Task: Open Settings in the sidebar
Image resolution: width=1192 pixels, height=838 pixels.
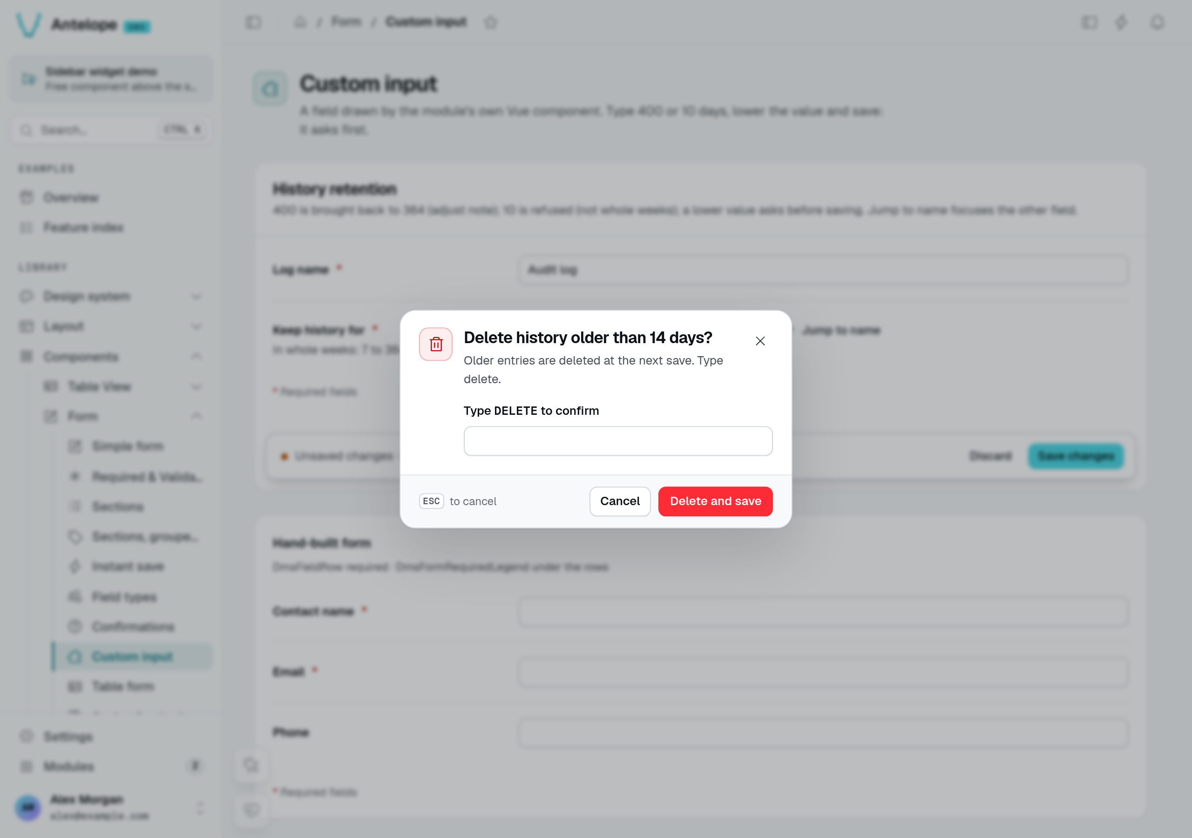Action: (x=111, y=737)
